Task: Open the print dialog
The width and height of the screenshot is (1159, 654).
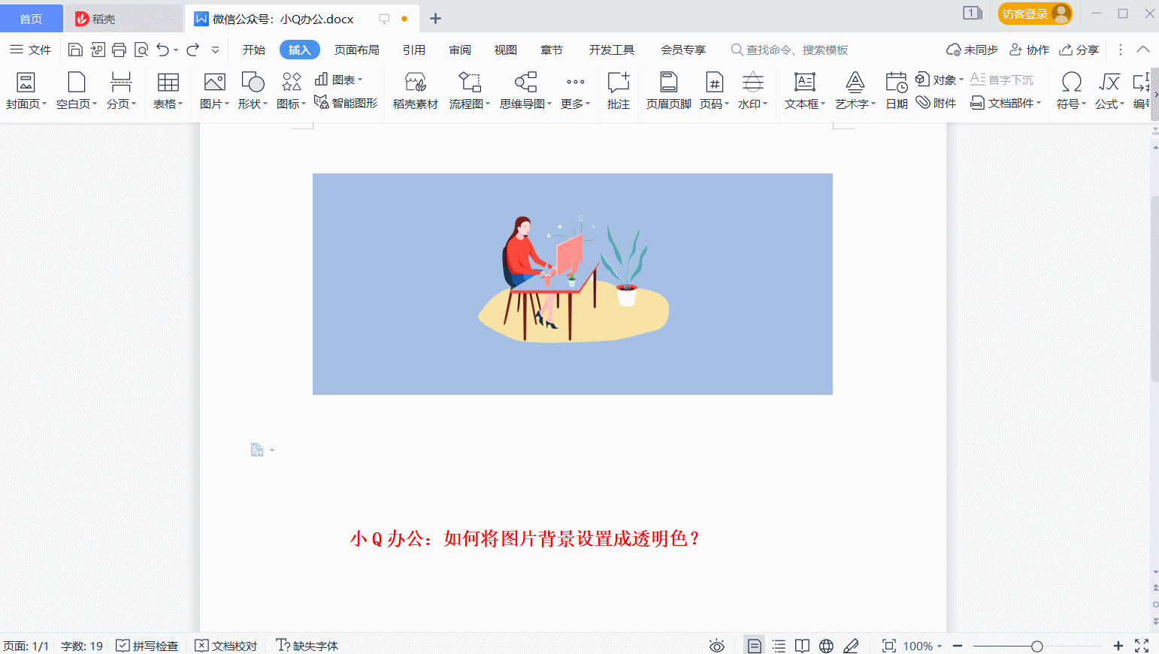Action: click(x=119, y=49)
